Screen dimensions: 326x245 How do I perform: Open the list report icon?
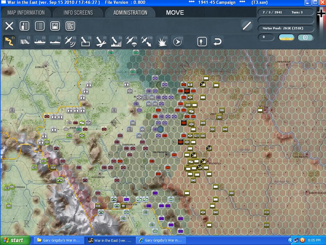pyautogui.click(x=40, y=26)
